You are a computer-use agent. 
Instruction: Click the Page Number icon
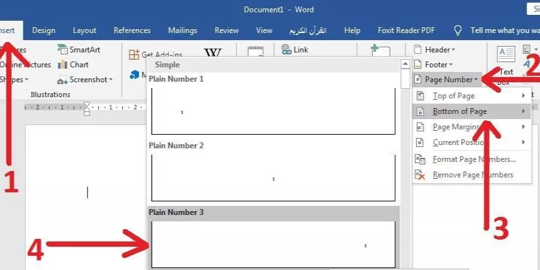pyautogui.click(x=418, y=80)
